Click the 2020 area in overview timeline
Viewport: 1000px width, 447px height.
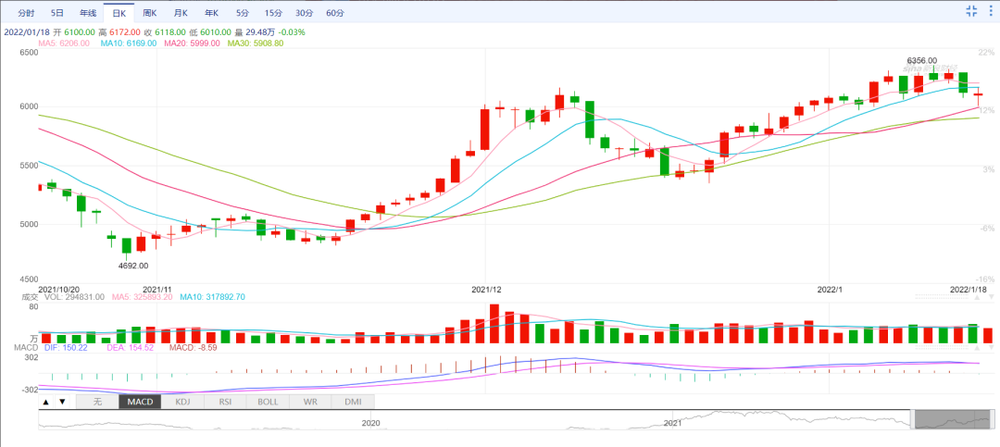point(370,422)
